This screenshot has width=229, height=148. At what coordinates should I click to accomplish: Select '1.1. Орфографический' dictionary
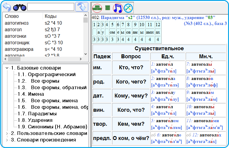(47, 75)
